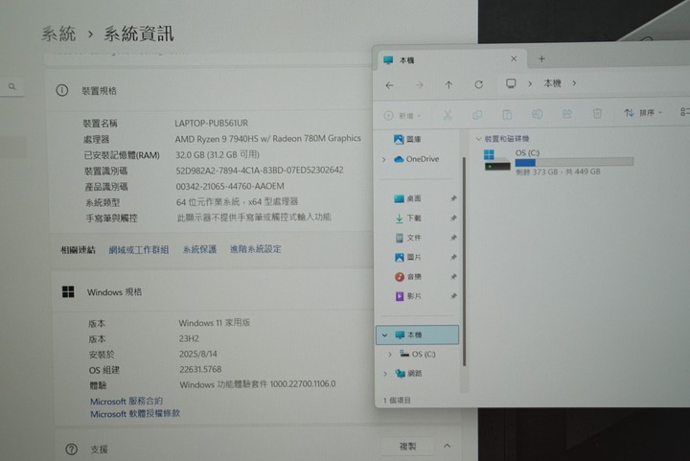Open the 網域或工作群組 link
Viewport: 690px width, 461px height.
pos(139,250)
